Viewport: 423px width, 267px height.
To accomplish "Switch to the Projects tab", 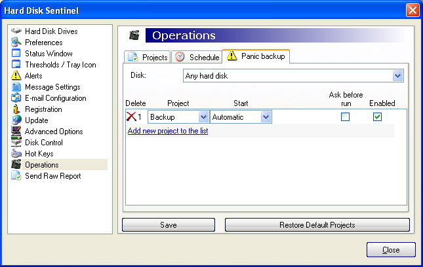I will click(148, 57).
